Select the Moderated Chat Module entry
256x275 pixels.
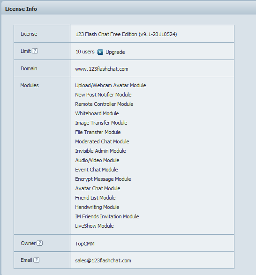click(102, 141)
